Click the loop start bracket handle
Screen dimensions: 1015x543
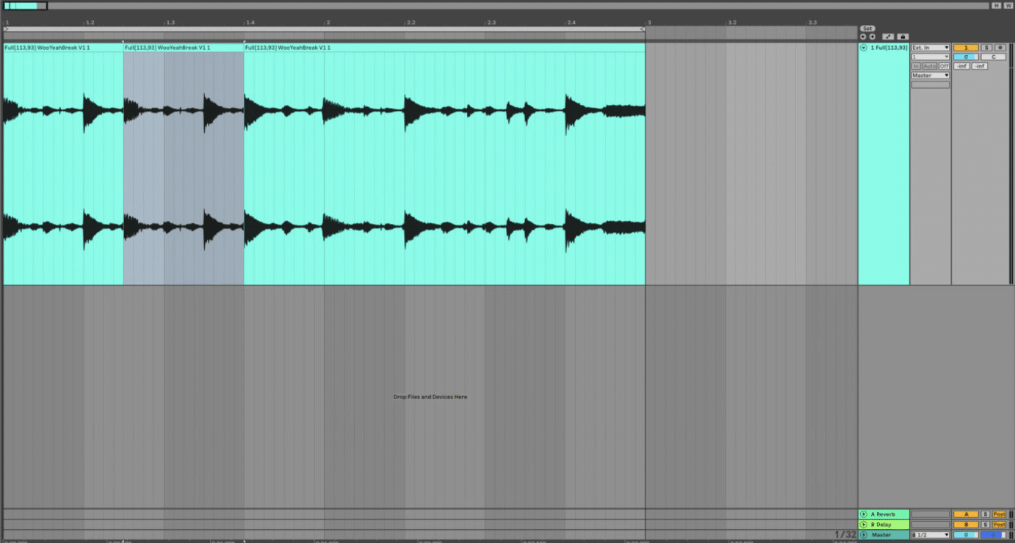(6, 29)
